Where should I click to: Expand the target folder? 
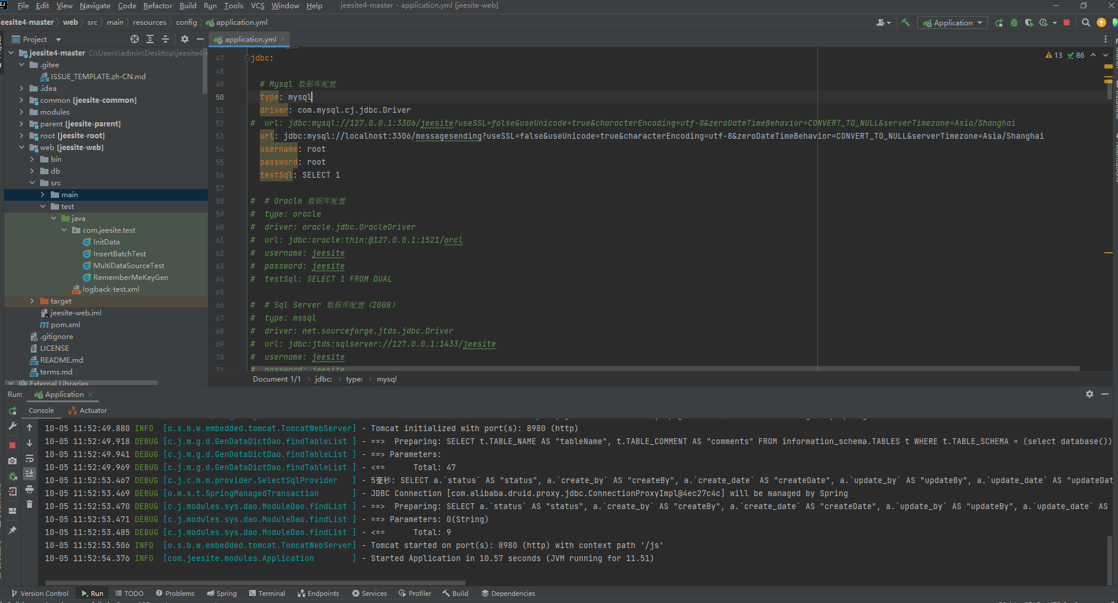[x=32, y=301]
